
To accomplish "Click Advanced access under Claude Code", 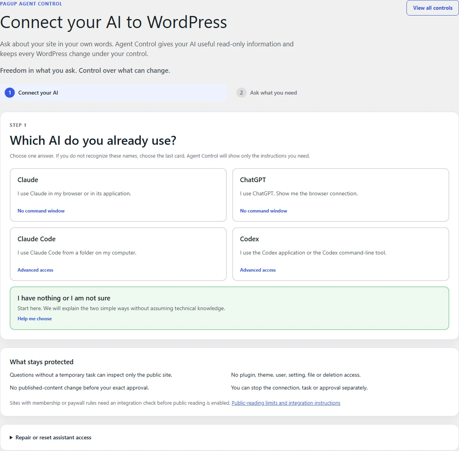I will [35, 270].
